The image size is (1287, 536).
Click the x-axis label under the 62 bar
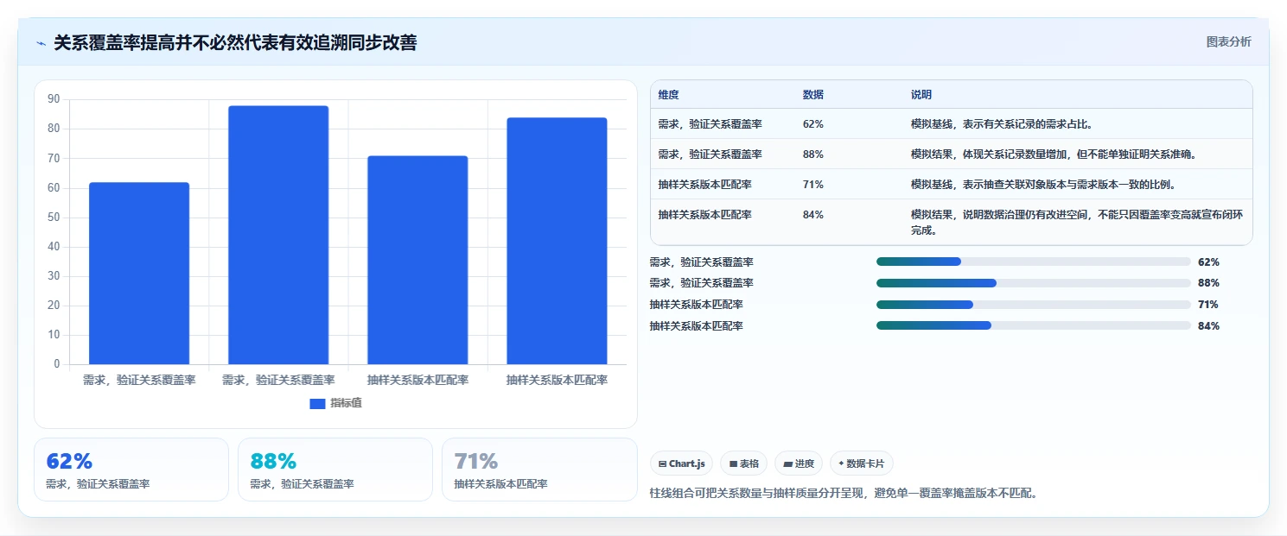click(x=139, y=380)
